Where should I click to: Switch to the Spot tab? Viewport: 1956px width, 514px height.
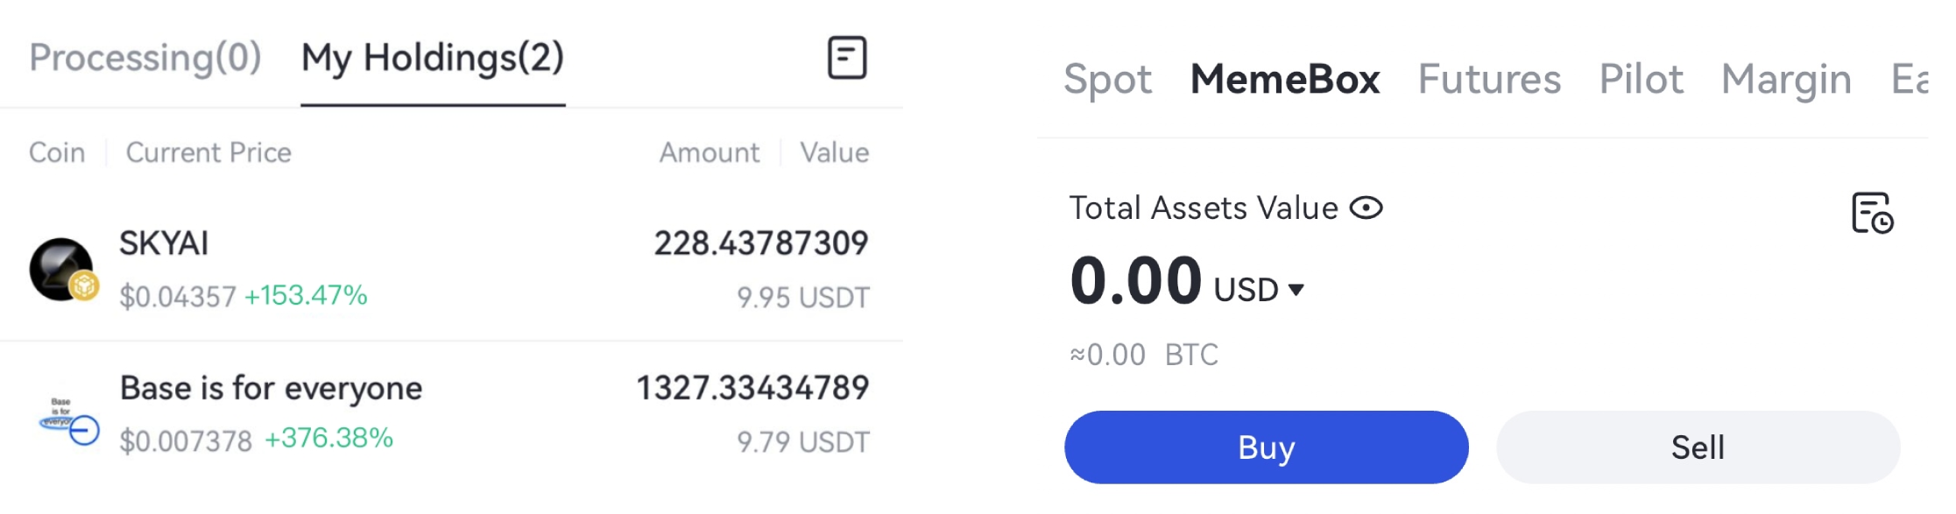pyautogui.click(x=1107, y=80)
